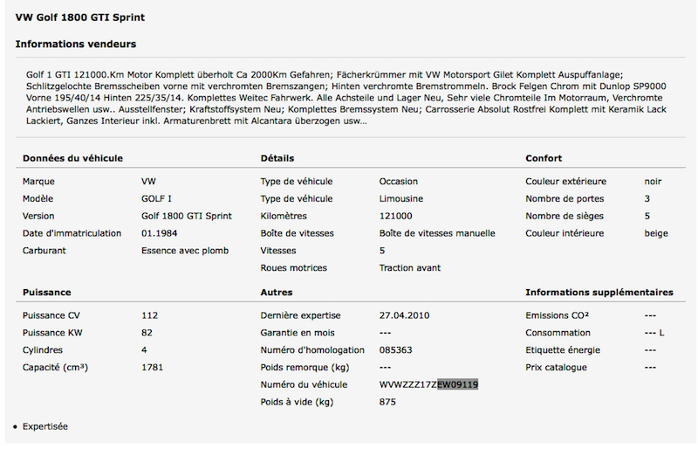Click the 'Carburant' label
The image size is (698, 449).
44,251
